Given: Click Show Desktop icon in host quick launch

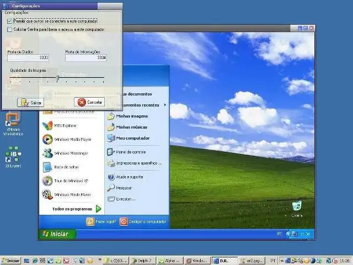Looking at the screenshot, I should coord(26,261).
